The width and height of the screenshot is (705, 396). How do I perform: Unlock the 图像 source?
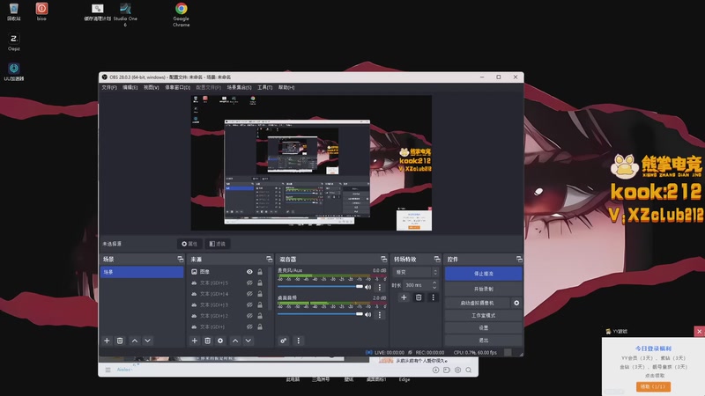click(x=260, y=272)
